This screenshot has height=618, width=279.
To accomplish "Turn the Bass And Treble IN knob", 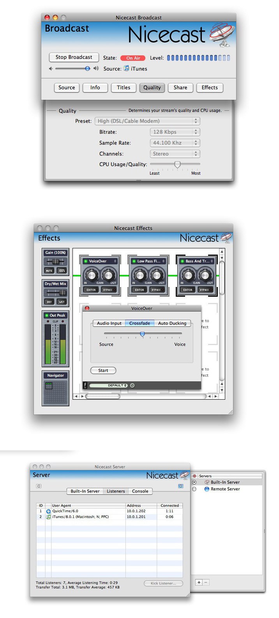I will pos(188,275).
